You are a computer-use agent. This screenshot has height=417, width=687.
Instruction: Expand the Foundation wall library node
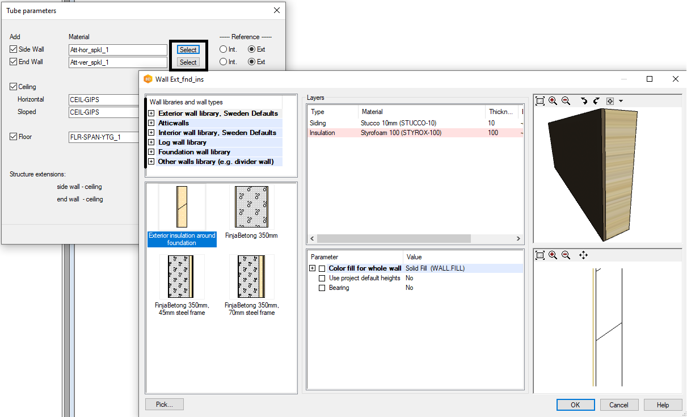coord(151,152)
